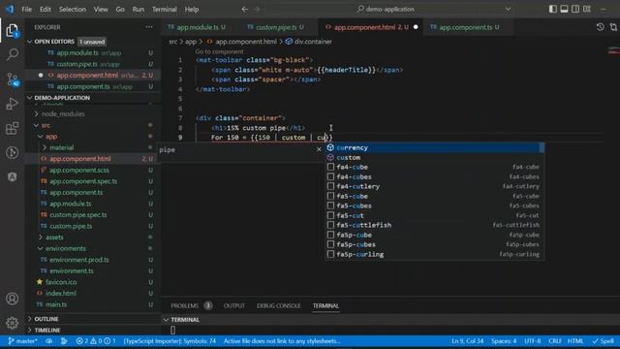
Task: Click the Go to component code lens link
Action: click(x=220, y=51)
